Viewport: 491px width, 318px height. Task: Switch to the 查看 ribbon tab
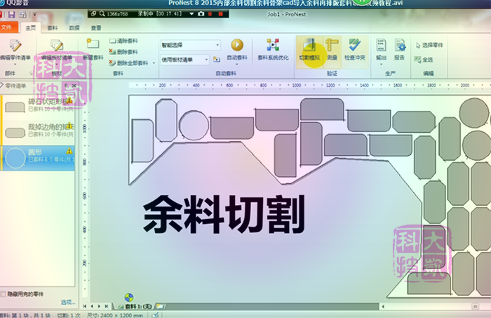(x=96, y=28)
